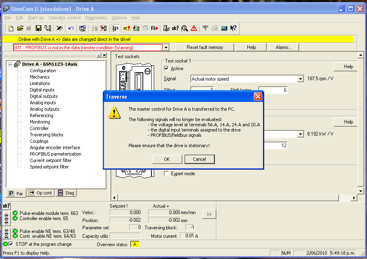367x259 pixels.
Task: Click the blue keyboard-like toolbar icon
Action: (x=224, y=28)
